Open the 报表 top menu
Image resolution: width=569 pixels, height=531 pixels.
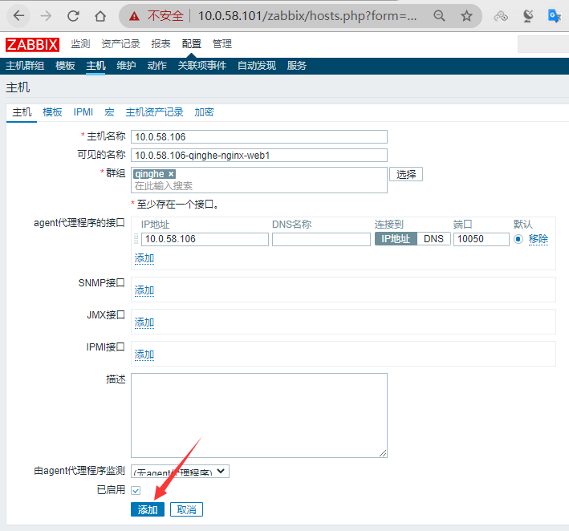tap(161, 44)
